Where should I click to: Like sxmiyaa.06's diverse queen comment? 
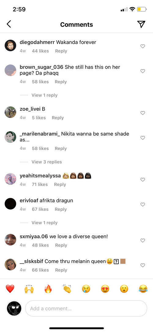tap(143, 240)
